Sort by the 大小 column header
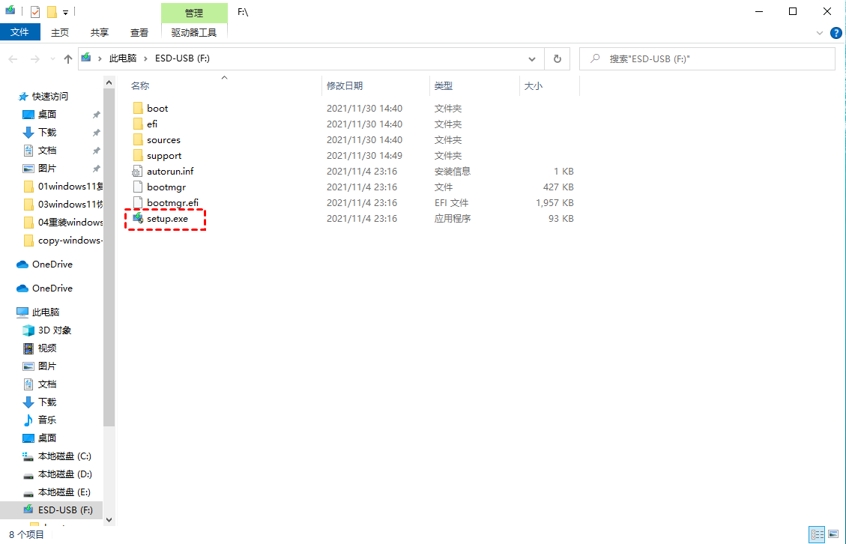 tap(533, 86)
